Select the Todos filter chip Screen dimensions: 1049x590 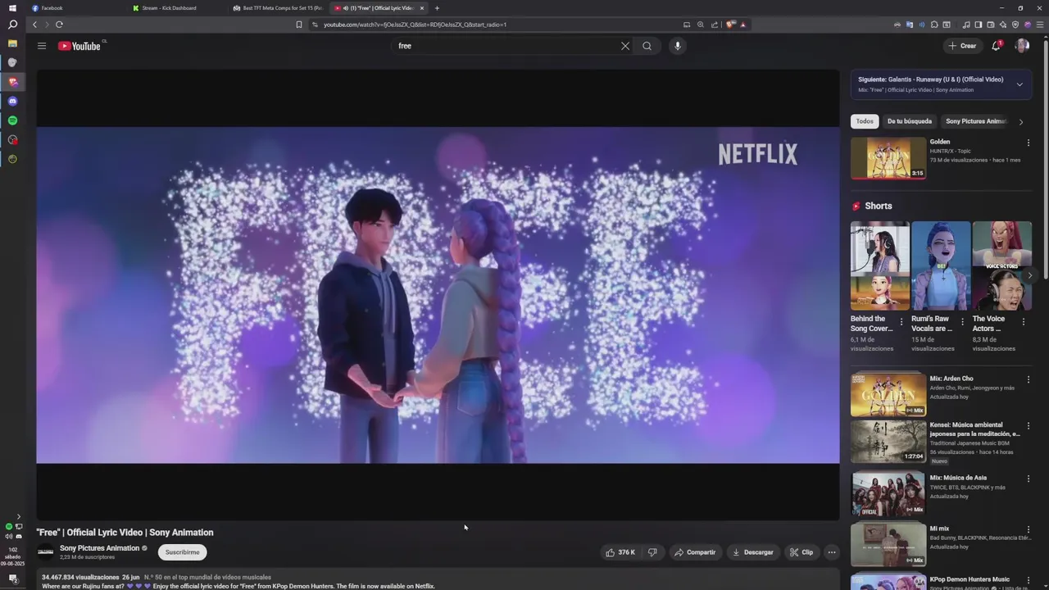pos(865,121)
